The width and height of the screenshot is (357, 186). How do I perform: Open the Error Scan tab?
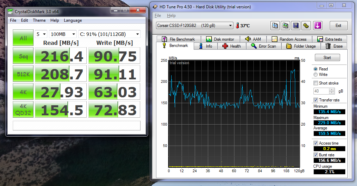tap(264, 46)
